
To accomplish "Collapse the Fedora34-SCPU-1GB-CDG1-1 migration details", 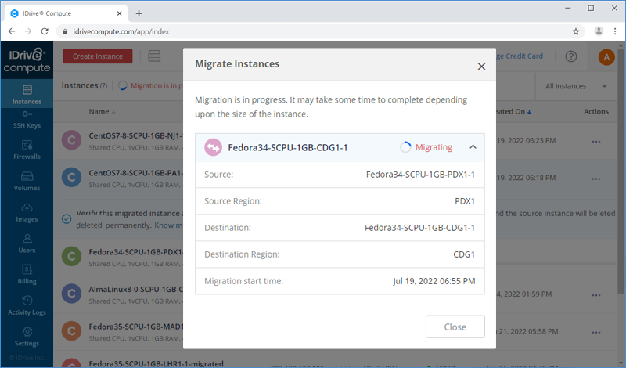I will pyautogui.click(x=473, y=147).
